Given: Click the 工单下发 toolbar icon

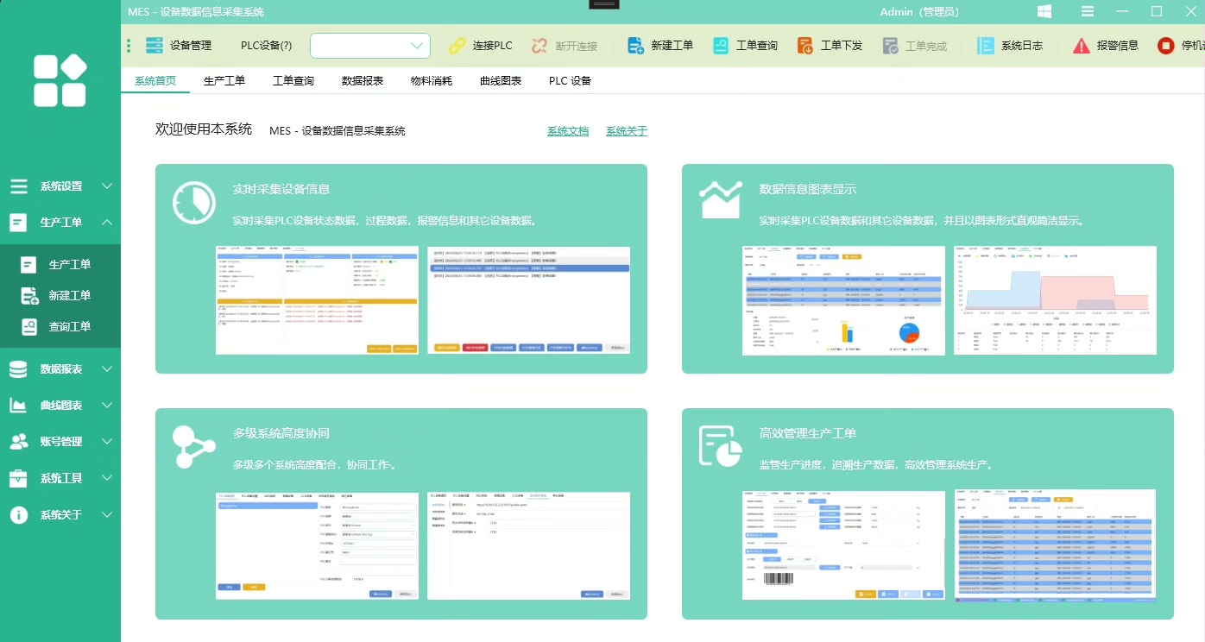Looking at the screenshot, I should coord(804,46).
